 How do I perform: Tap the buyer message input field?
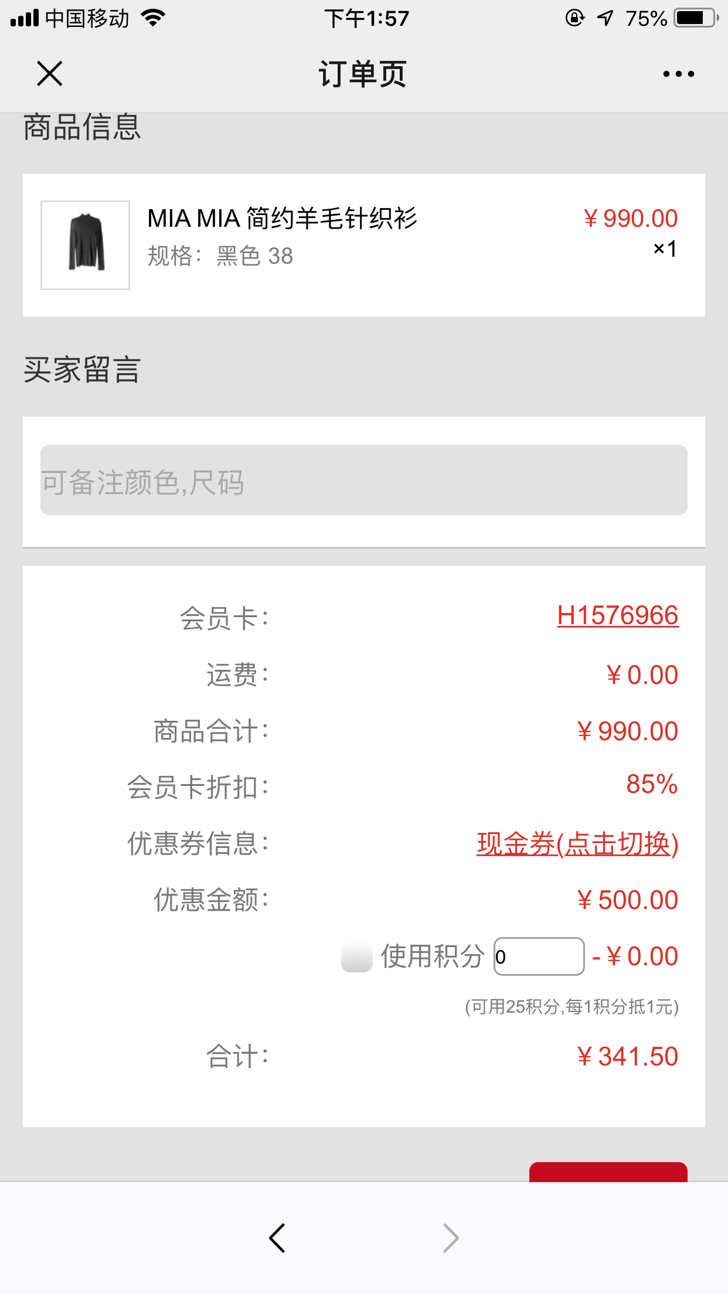click(x=363, y=480)
